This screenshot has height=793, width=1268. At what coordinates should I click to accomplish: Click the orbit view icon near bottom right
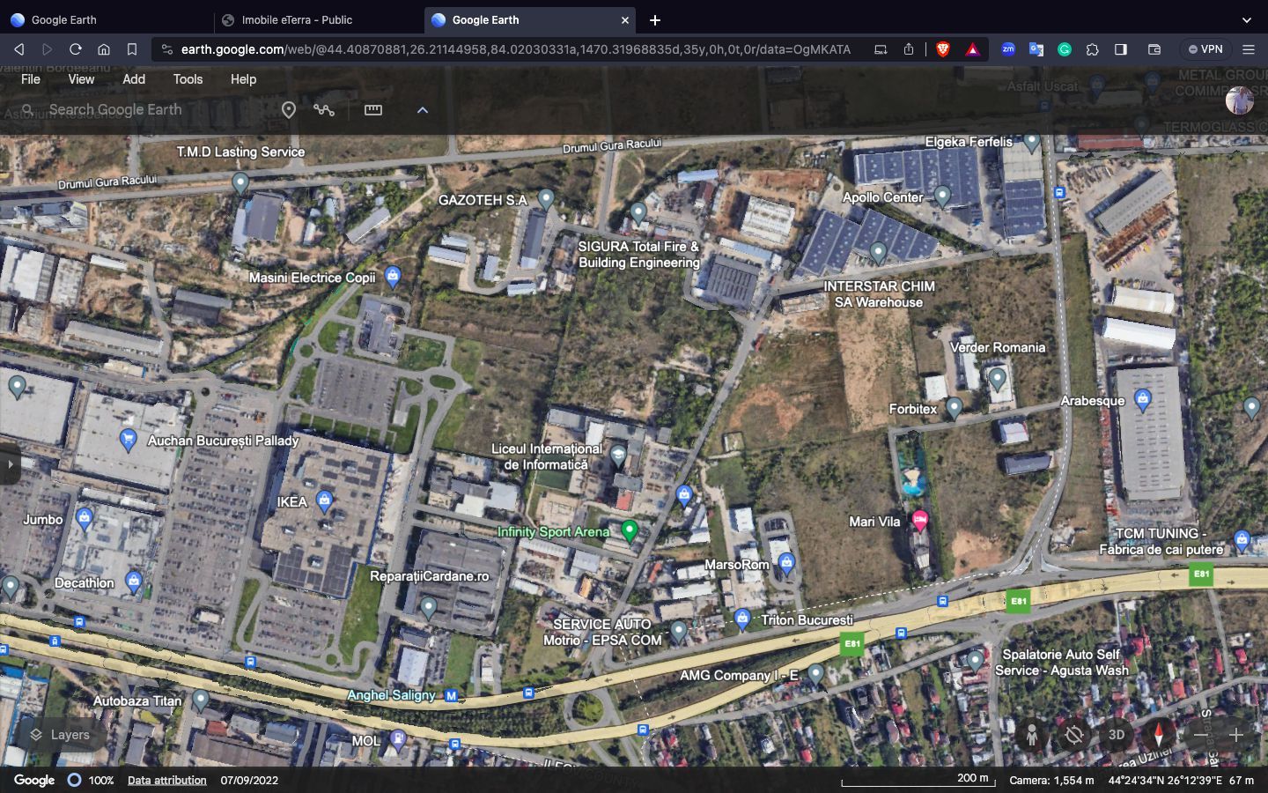[1074, 734]
